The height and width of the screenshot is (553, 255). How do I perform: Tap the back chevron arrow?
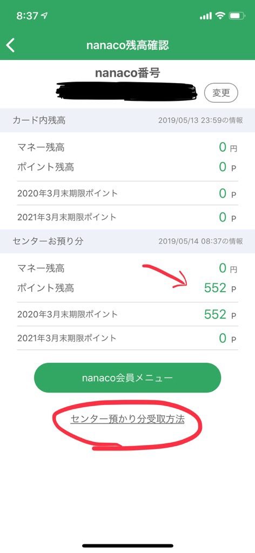coord(11,45)
